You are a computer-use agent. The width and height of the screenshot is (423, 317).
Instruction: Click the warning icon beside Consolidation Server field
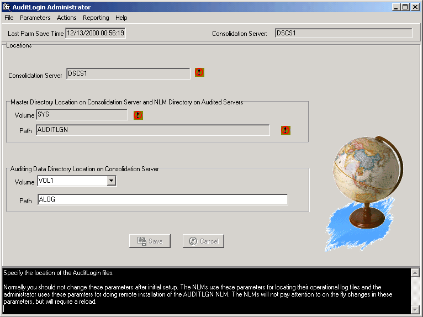tap(199, 72)
